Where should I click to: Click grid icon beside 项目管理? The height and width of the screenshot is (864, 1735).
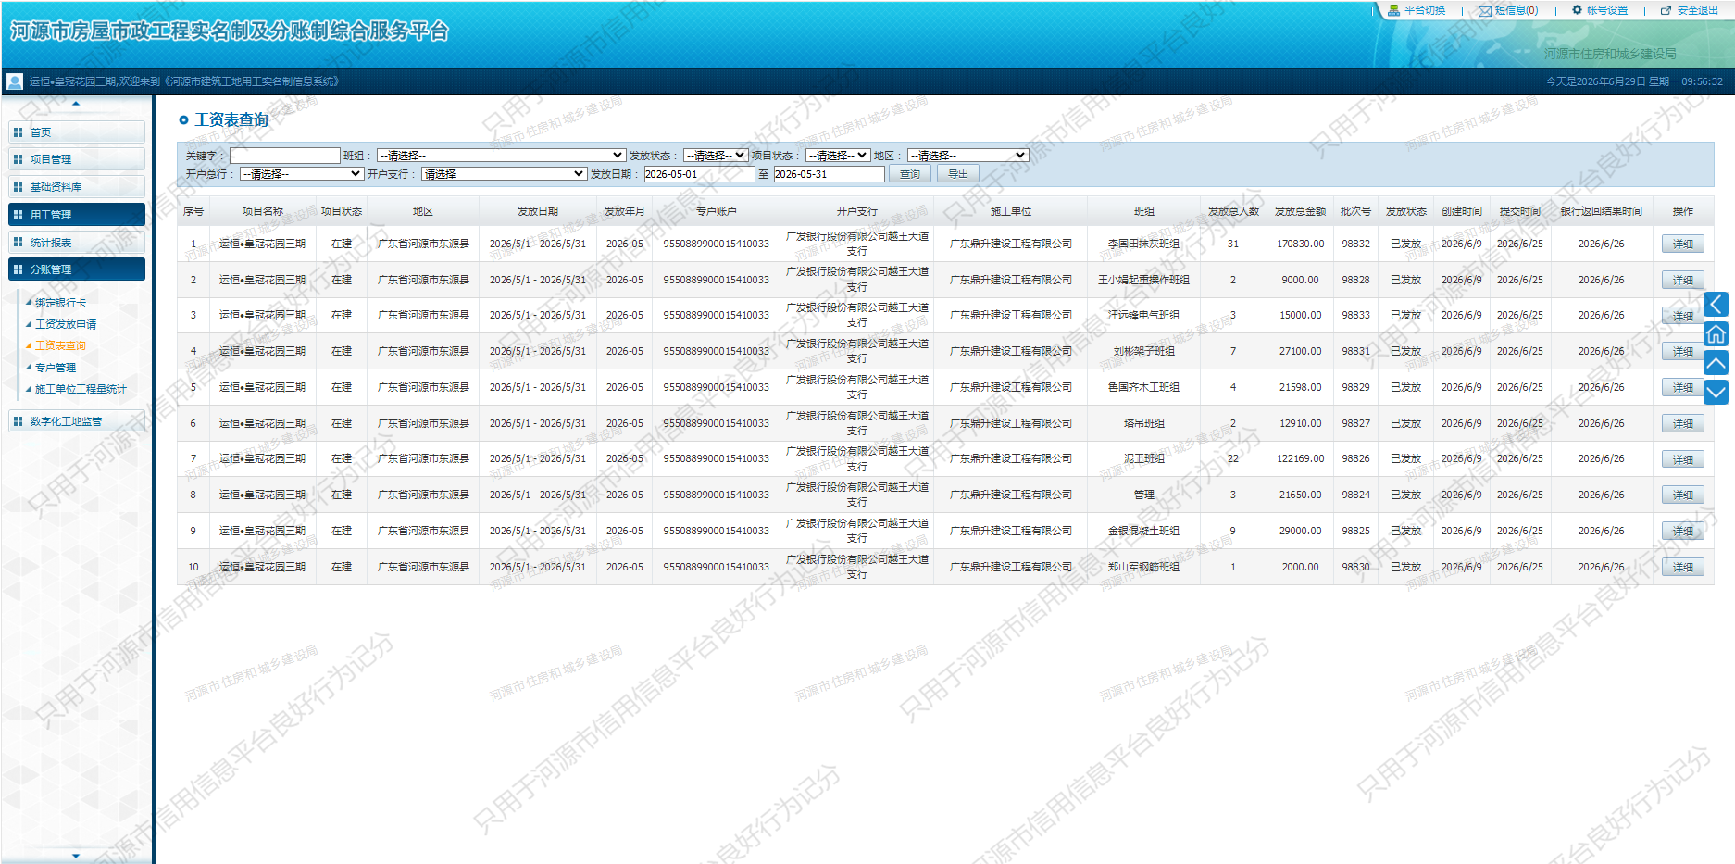coord(18,159)
